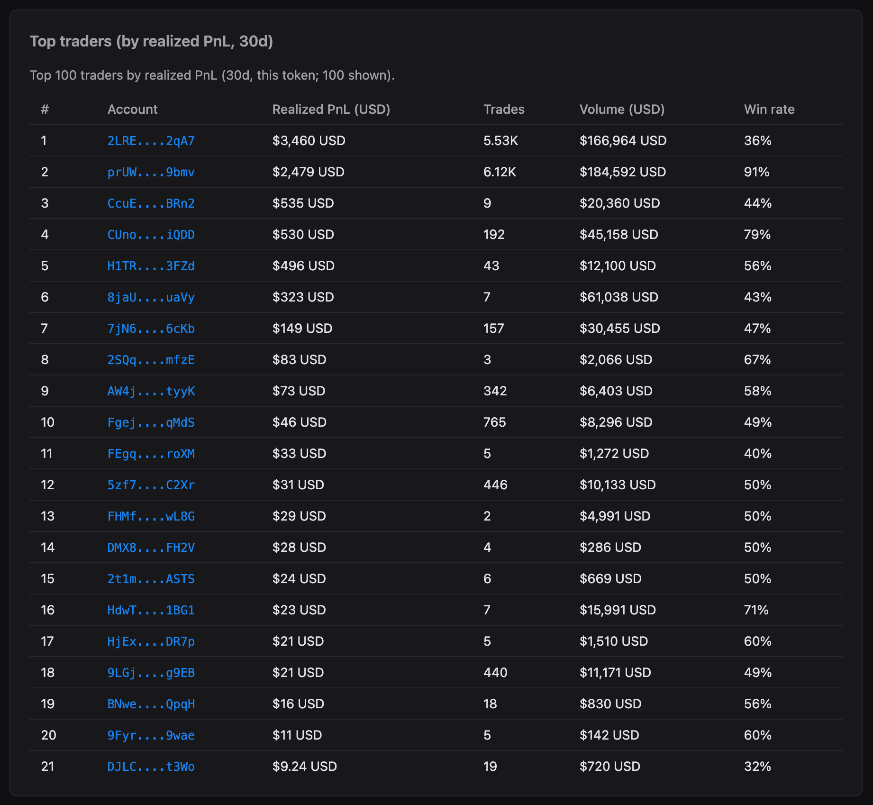
Task: Select the $166,964 USD volume cell
Action: 623,141
